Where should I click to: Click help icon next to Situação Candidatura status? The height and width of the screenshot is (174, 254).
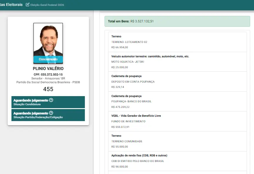tap(51, 100)
